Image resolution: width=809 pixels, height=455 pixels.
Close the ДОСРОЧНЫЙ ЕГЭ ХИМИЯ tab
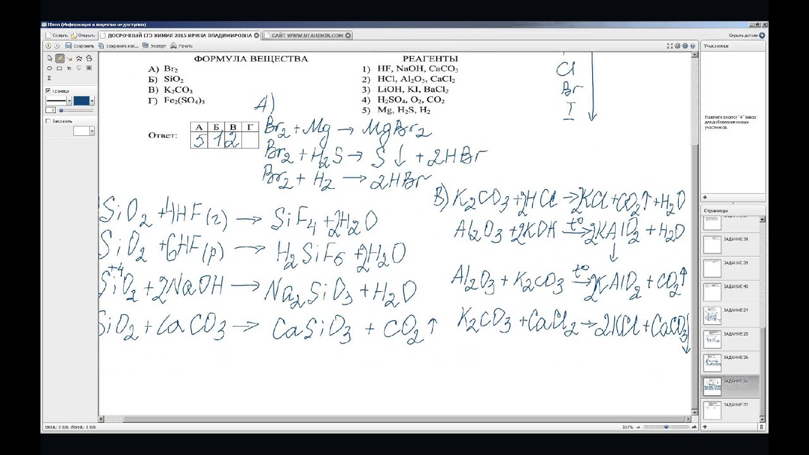tap(257, 35)
